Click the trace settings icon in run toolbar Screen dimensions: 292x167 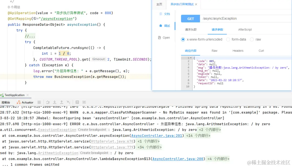coord(84,102)
